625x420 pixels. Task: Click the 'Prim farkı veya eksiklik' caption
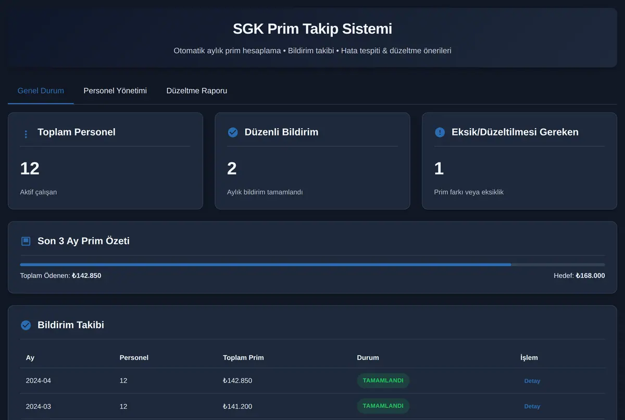coord(469,192)
